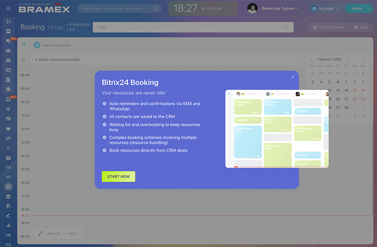Click the blue Add a resource plus icon
The image size is (377, 247).
(x=37, y=45)
